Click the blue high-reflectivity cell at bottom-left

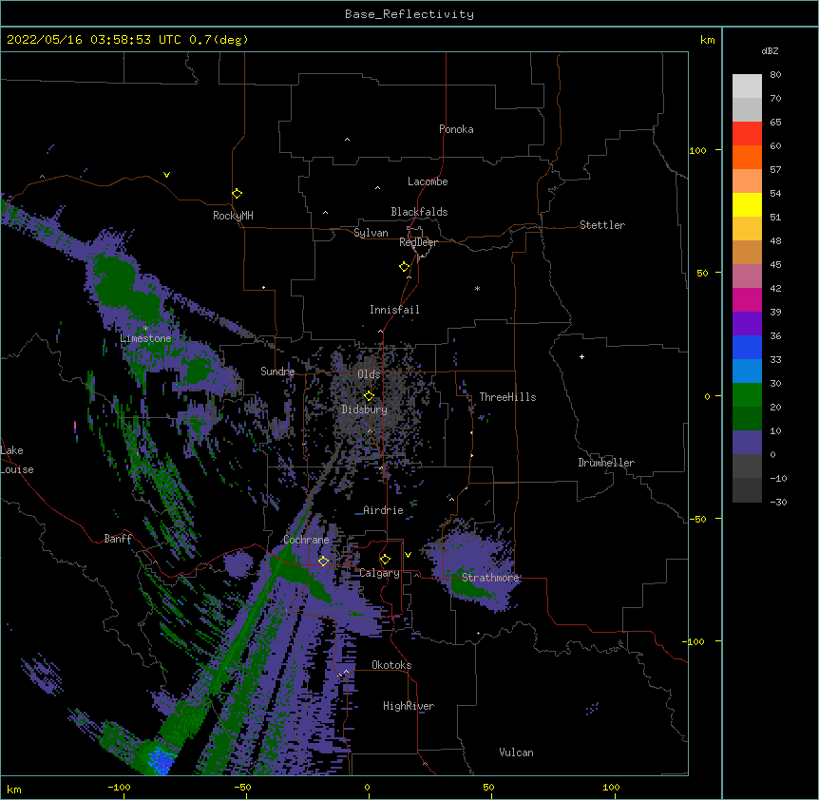pos(161,761)
